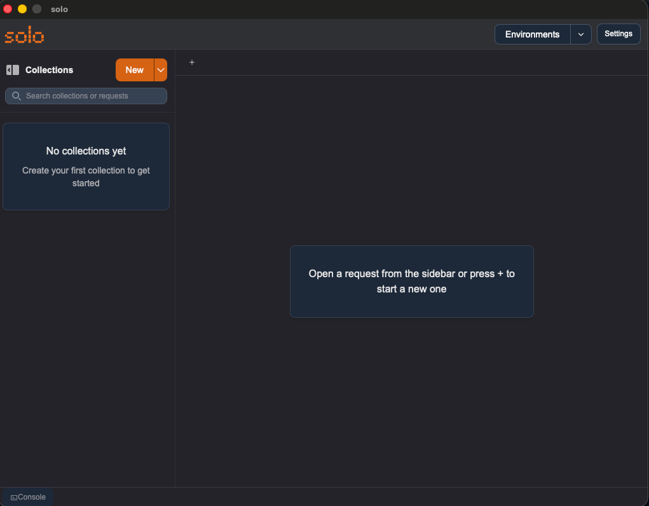This screenshot has height=506, width=649.
Task: Toggle the Console panel visibility
Action: [27, 496]
